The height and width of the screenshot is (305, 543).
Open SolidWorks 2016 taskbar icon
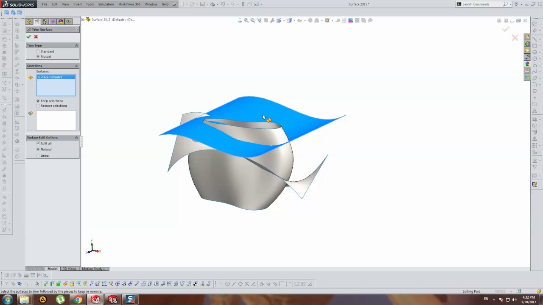(113, 300)
